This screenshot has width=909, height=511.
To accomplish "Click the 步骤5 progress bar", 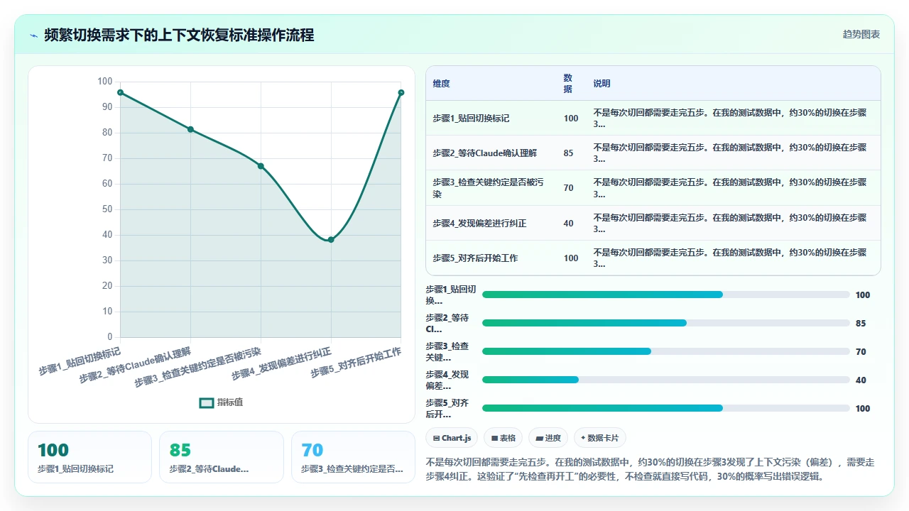I will [666, 408].
